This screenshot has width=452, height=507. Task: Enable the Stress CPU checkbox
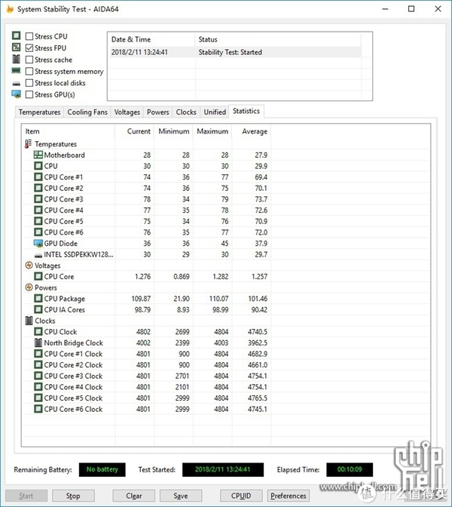[29, 36]
